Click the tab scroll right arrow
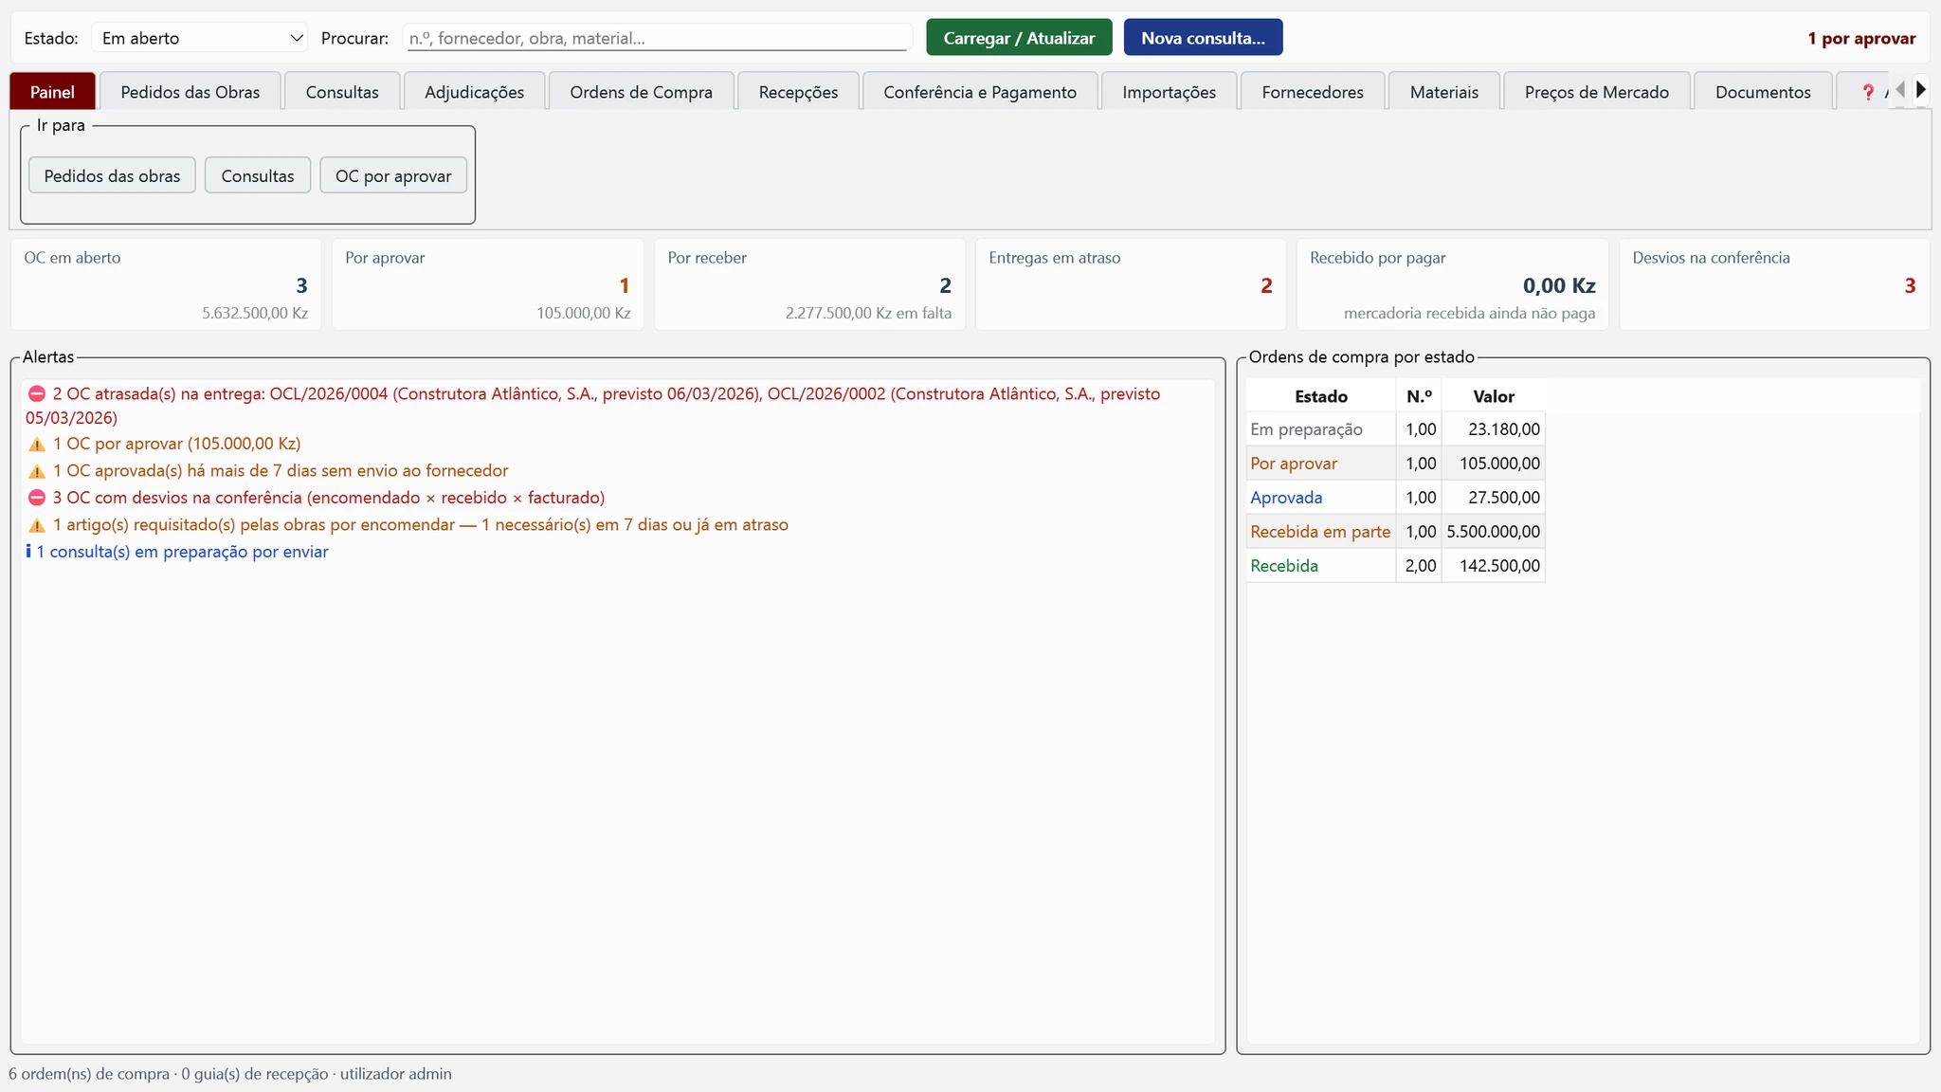The height and width of the screenshot is (1092, 1941). (1921, 90)
